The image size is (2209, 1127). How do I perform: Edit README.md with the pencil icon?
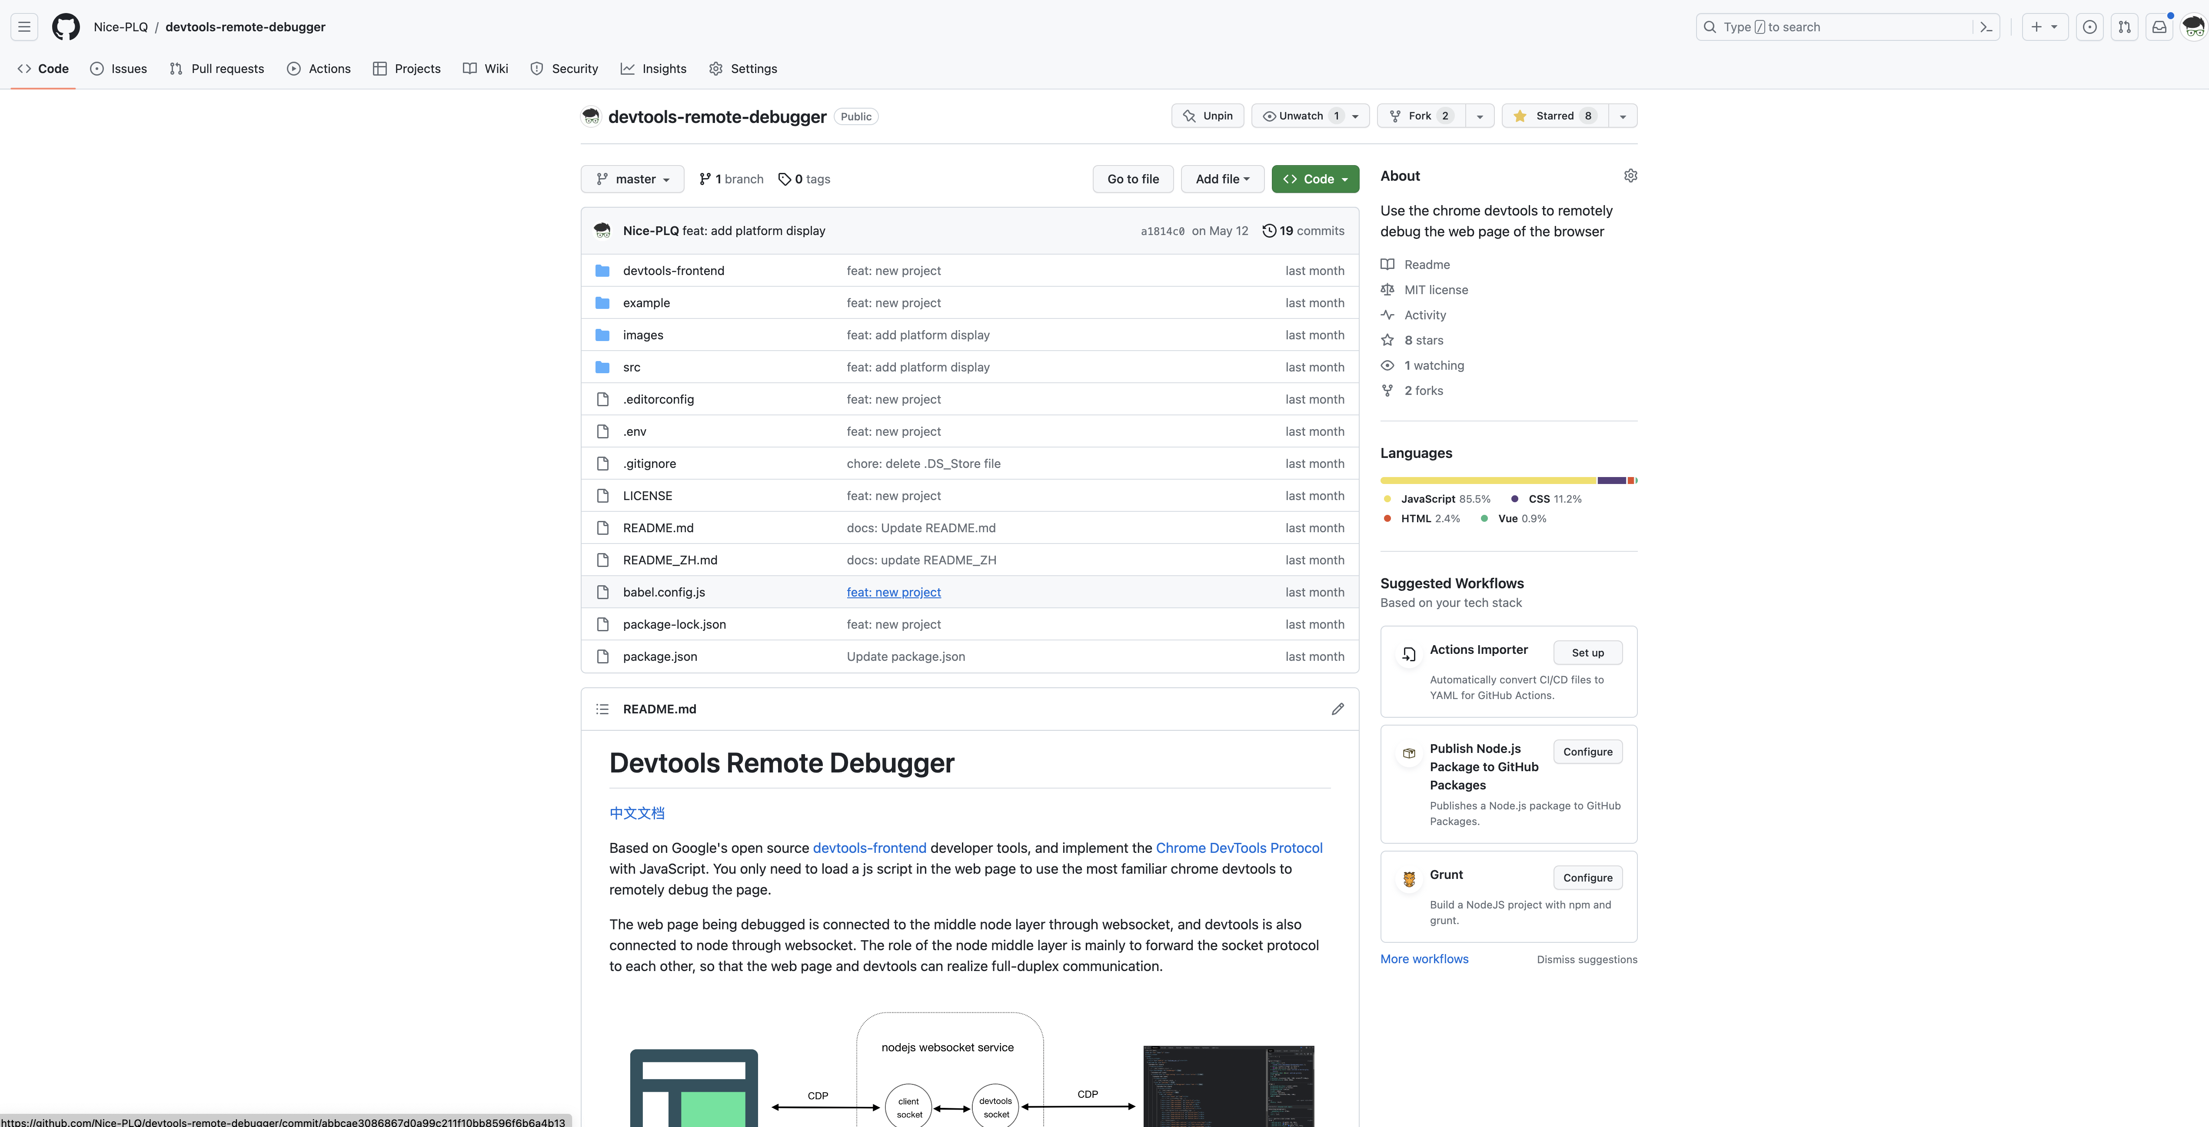1338,709
